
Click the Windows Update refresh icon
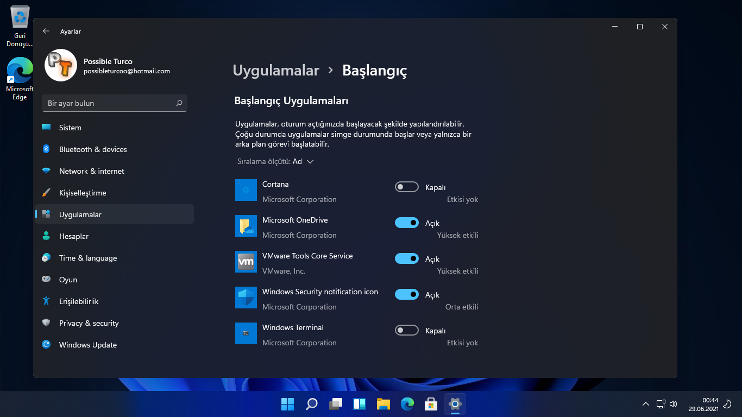[46, 345]
